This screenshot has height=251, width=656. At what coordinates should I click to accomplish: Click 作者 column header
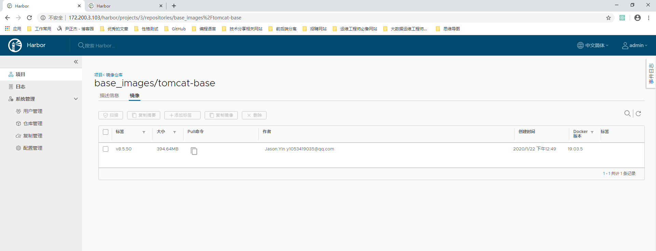(267, 132)
